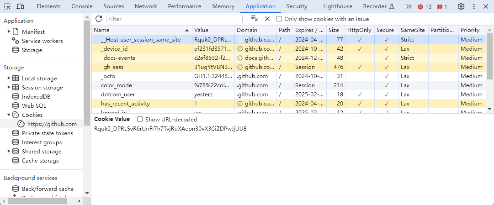Click the cookie Filter input field
Viewport: 494px width, 205px height.
[175, 19]
